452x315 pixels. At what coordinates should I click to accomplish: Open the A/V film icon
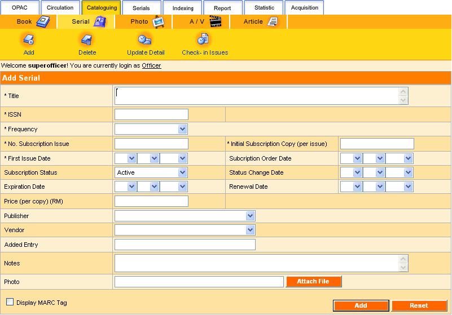point(216,22)
